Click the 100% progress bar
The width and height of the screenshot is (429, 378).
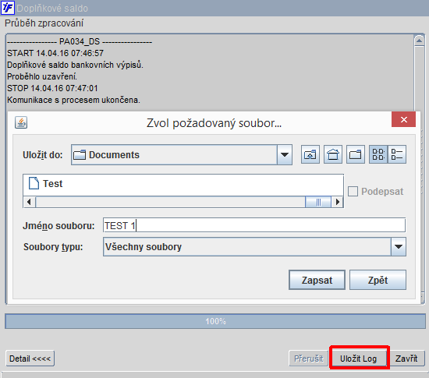click(x=215, y=321)
